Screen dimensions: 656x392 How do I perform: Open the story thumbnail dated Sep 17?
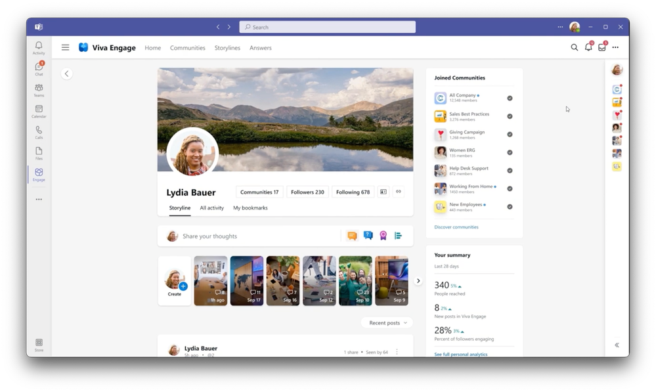[x=247, y=281]
